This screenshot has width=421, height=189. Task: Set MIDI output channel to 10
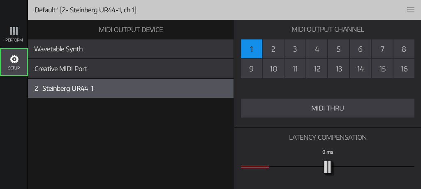pos(273,69)
